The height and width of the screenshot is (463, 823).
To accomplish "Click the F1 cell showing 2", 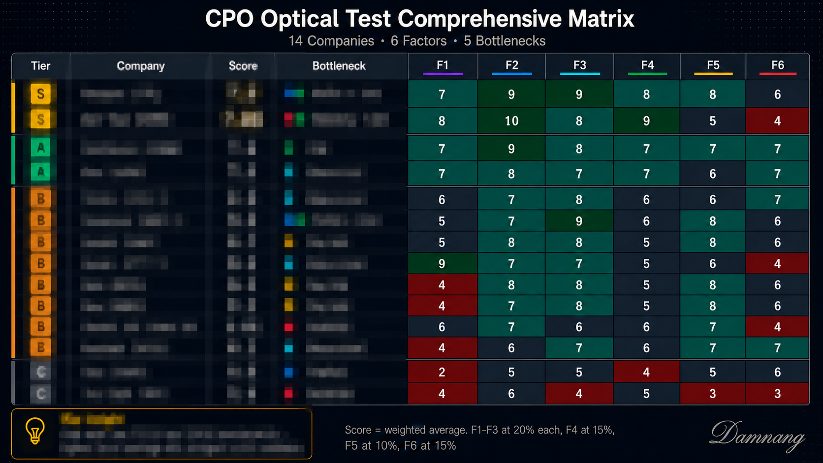I will click(442, 372).
